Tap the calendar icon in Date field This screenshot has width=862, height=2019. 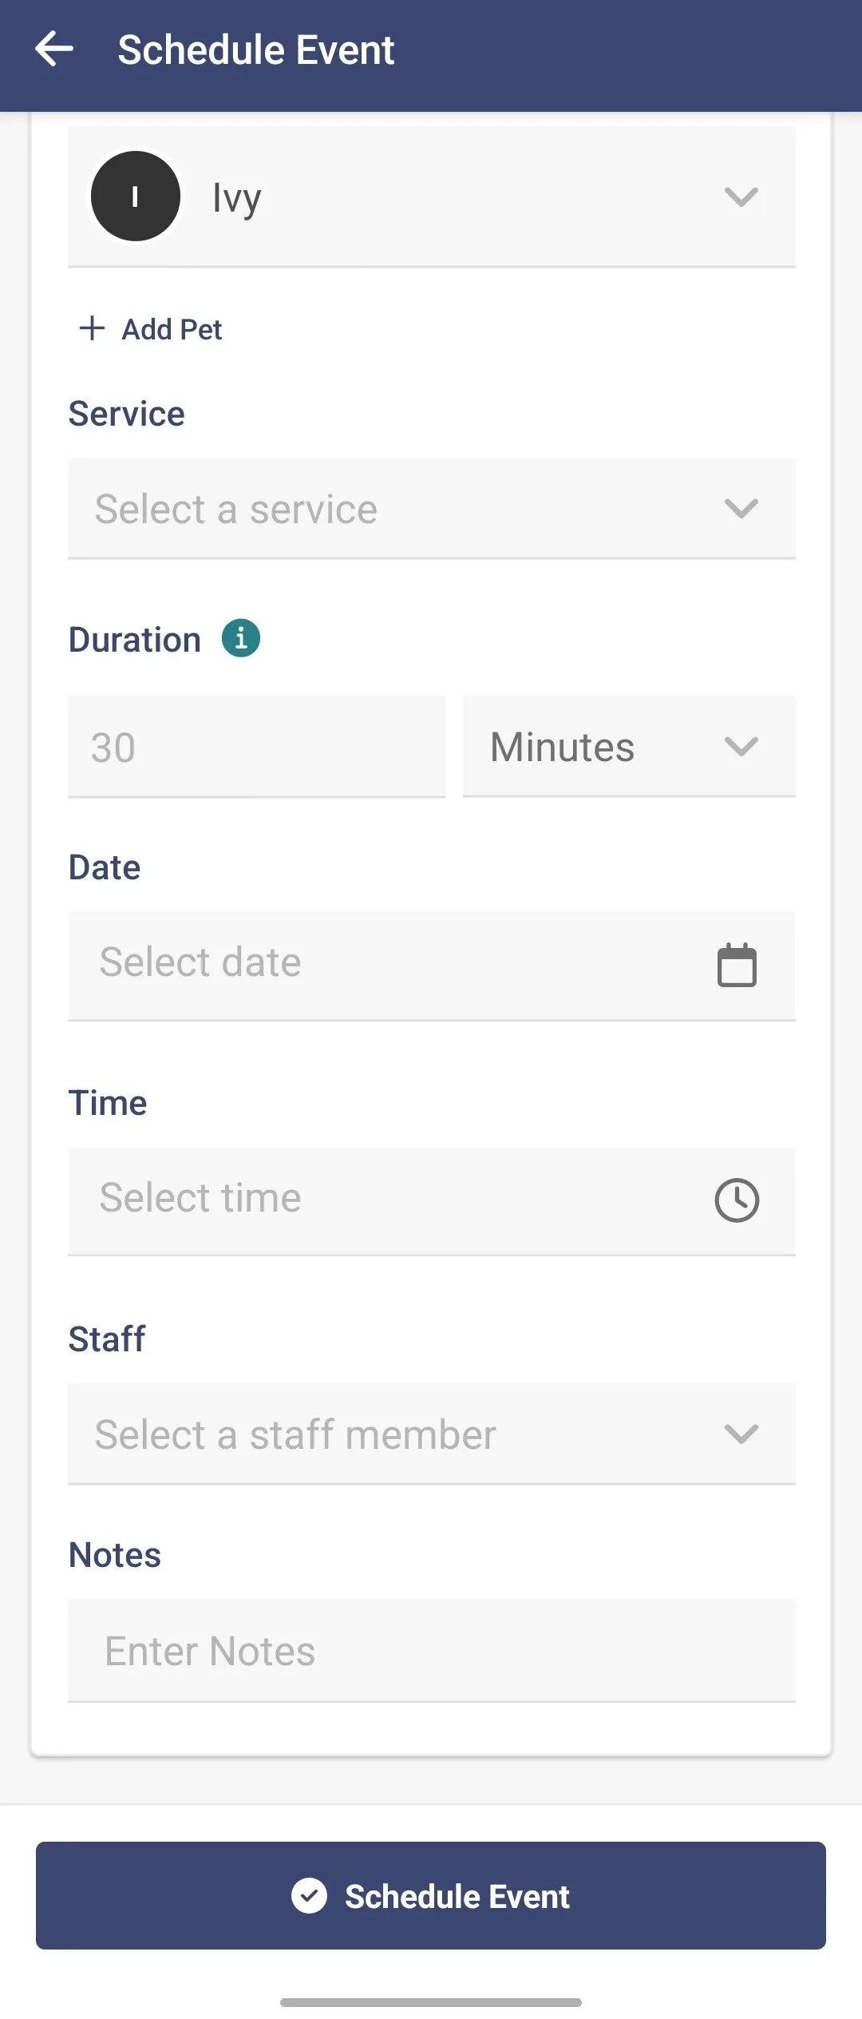point(737,965)
